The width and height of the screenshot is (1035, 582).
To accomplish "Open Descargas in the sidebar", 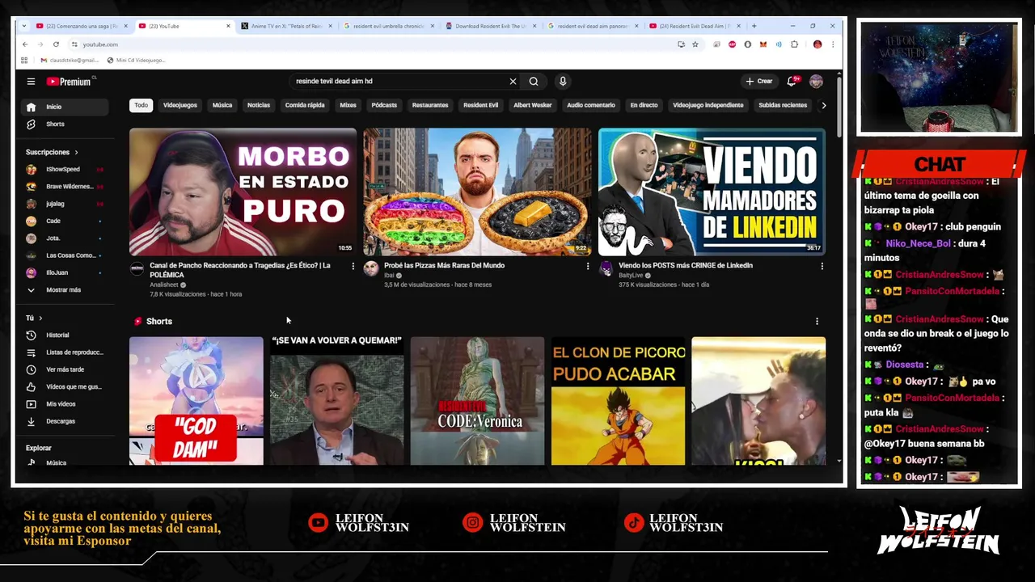I will click(x=65, y=421).
